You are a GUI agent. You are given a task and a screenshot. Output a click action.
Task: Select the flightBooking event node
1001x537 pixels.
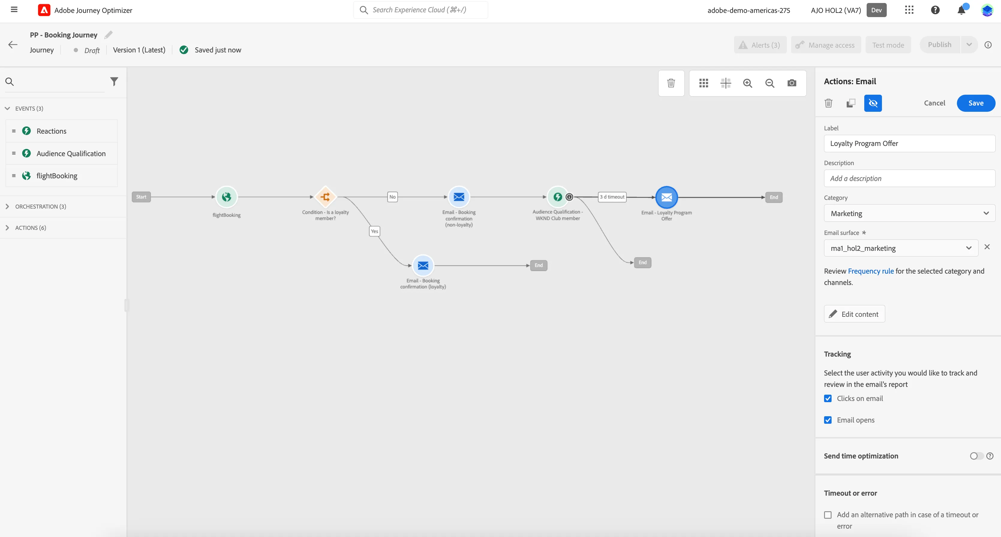(x=226, y=197)
